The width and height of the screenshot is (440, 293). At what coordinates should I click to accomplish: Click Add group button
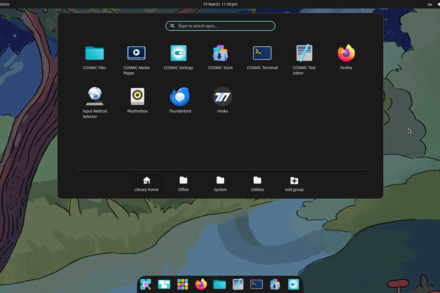click(294, 184)
